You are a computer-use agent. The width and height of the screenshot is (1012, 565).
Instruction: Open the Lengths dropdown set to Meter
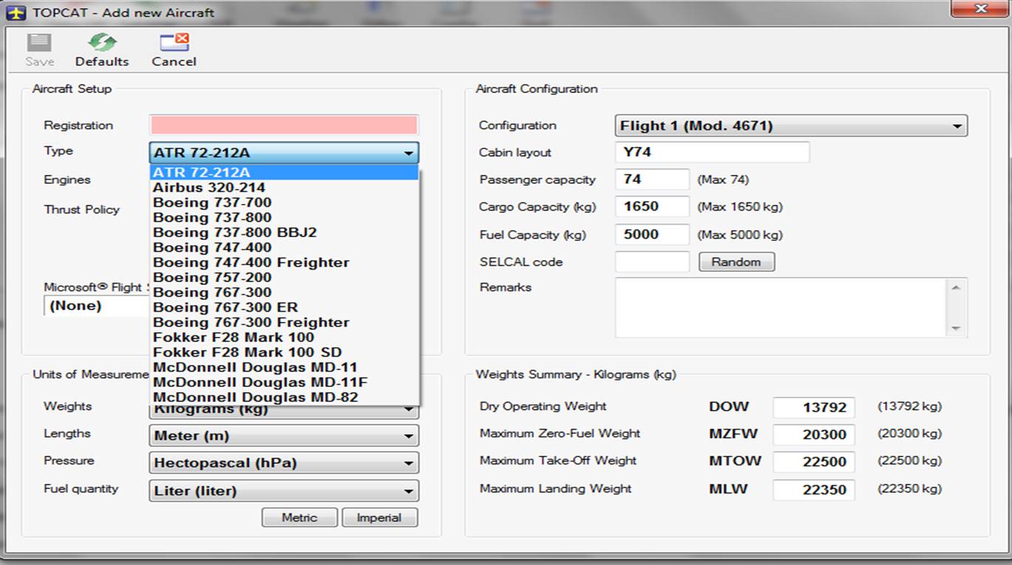click(284, 436)
